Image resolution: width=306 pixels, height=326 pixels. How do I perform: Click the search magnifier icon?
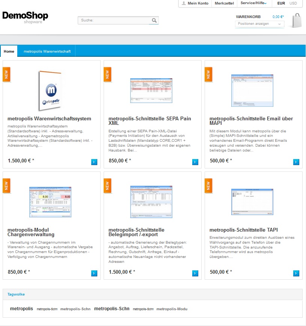click(x=154, y=20)
